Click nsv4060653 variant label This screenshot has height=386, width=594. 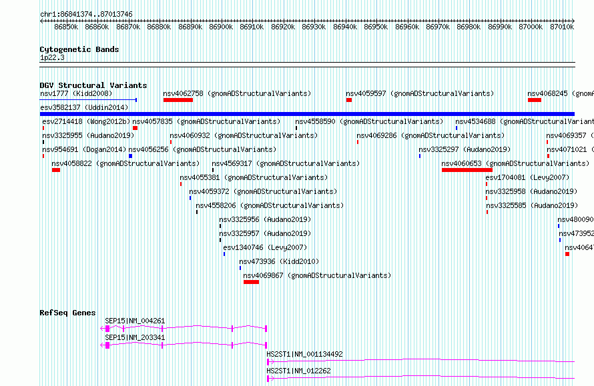[x=516, y=163]
